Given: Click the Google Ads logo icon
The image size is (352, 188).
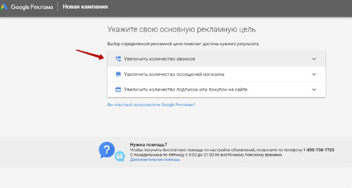Looking at the screenshot, I should 4,7.
